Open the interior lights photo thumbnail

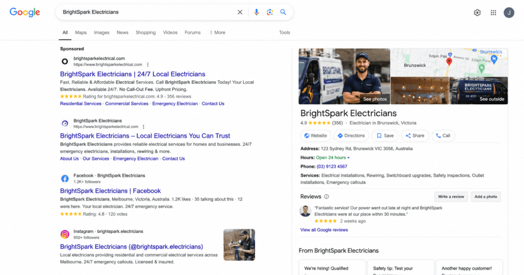tap(420, 90)
